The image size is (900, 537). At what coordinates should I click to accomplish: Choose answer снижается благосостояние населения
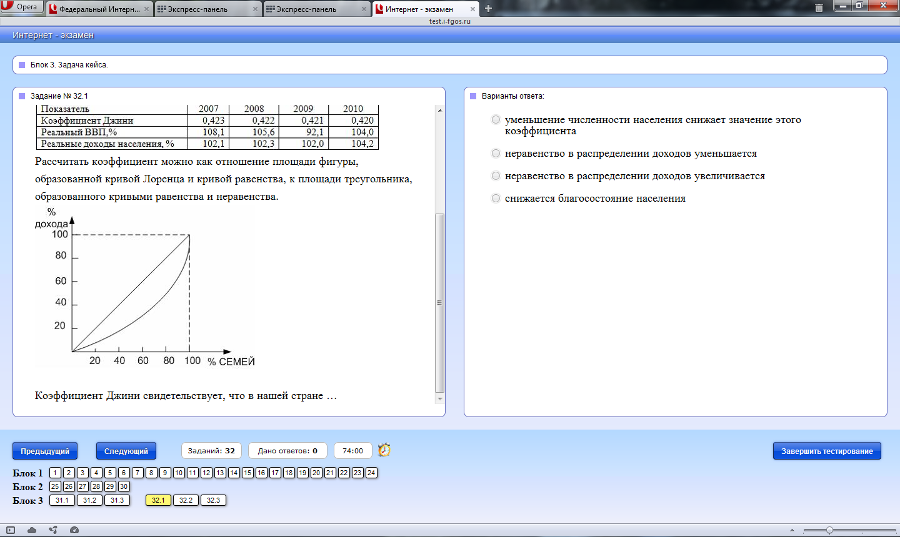point(496,198)
